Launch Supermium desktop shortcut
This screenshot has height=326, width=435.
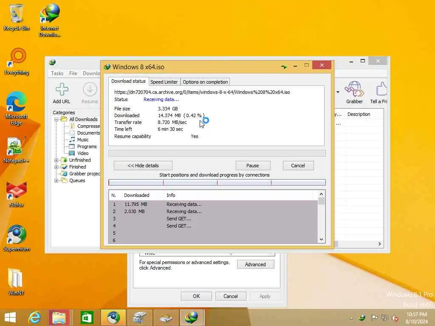[17, 238]
